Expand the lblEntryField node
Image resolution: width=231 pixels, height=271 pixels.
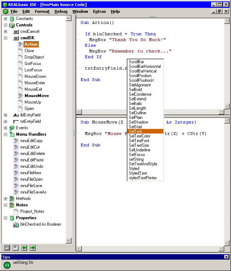pyautogui.click(x=5, y=115)
